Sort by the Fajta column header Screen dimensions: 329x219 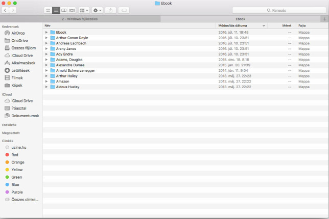312,25
